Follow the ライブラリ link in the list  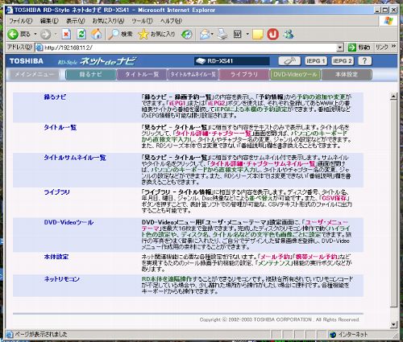click(x=56, y=192)
